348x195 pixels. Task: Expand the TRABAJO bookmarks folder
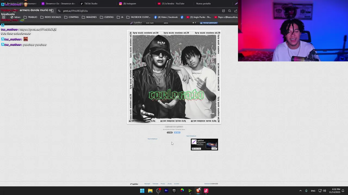(x=30, y=17)
